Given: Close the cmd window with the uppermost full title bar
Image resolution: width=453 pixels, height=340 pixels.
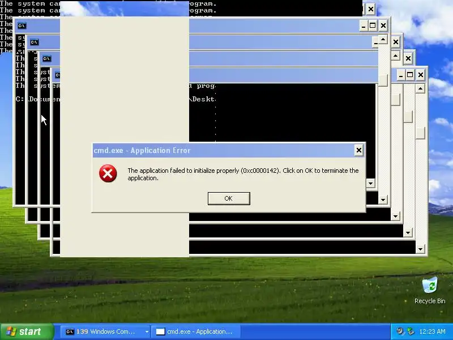Looking at the screenshot, I should tap(383, 26).
